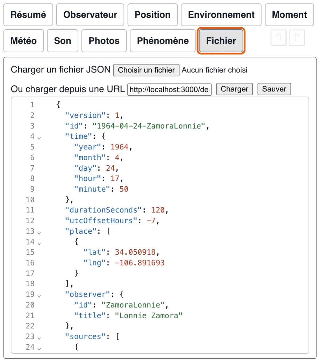
Task: Click the "ZamoraLonnie" observer id value
Action: click(x=133, y=305)
